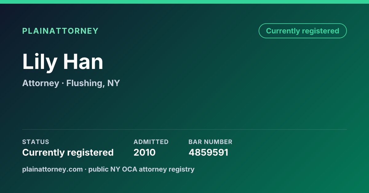Screen dimensions: 369x193
Task: Open the plainattorney.com footer link
Action: (x=53, y=169)
